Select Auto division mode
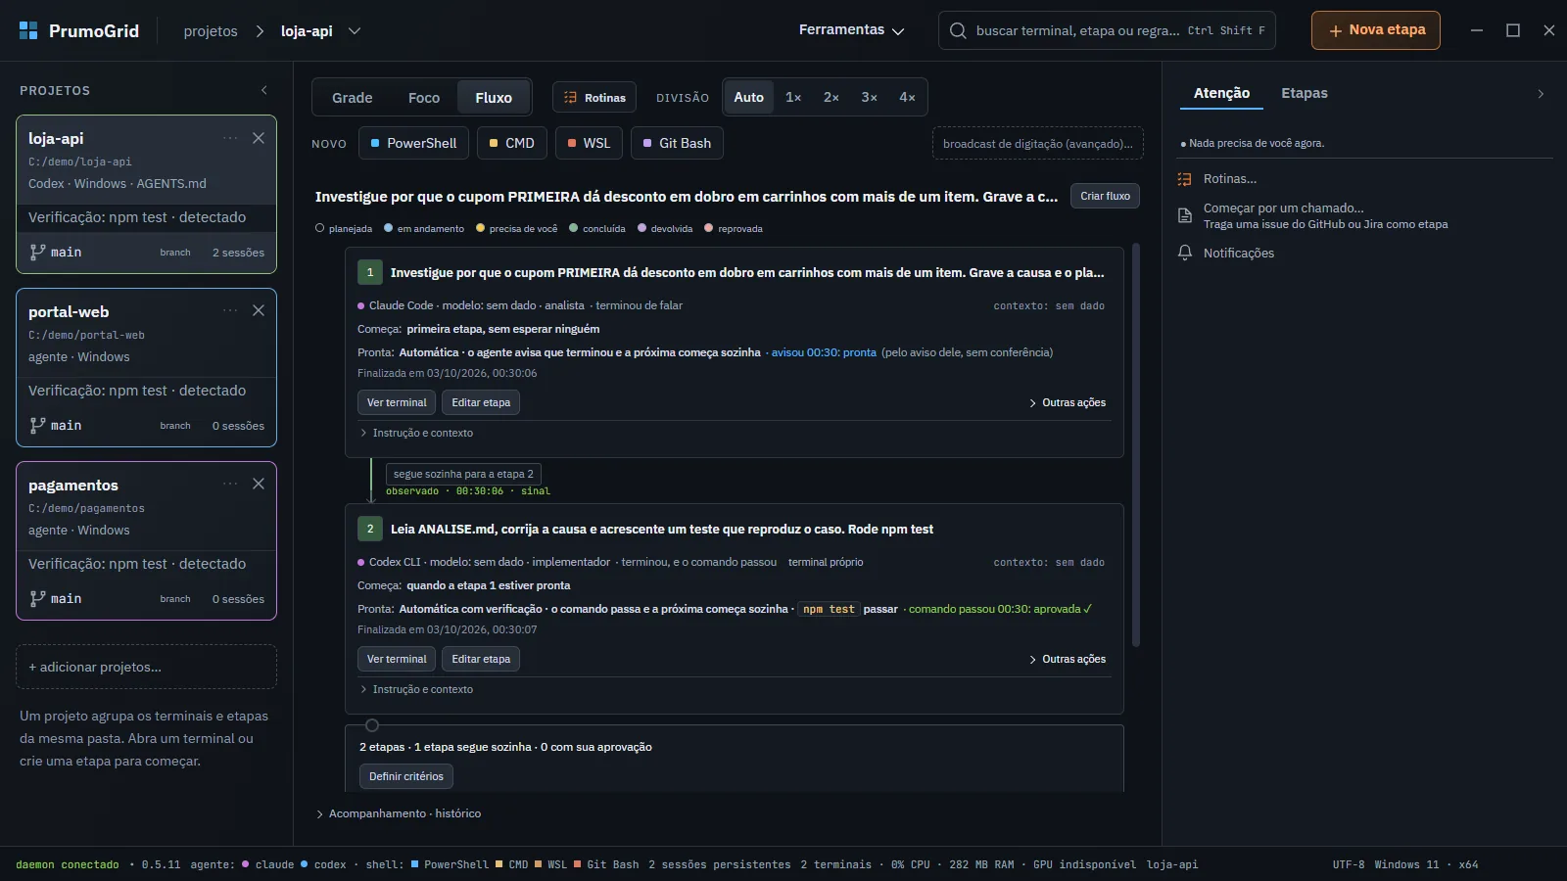The height and width of the screenshot is (881, 1567). (749, 97)
